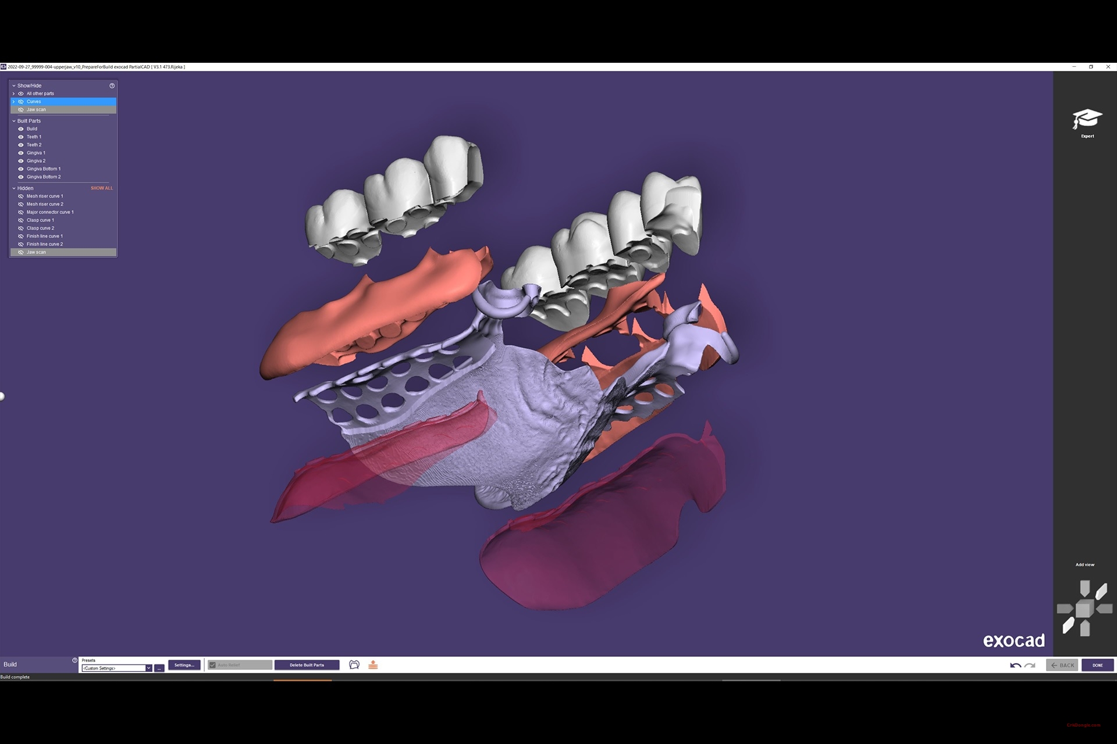Click the tooth outline icon in the bottom toolbar

[x=354, y=664]
